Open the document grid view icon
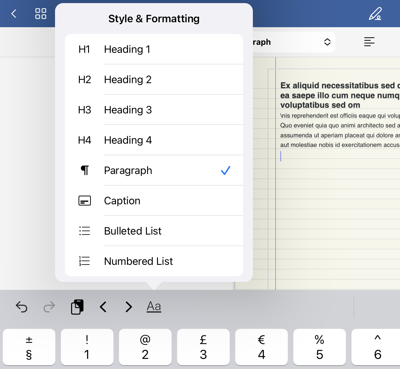 41,14
